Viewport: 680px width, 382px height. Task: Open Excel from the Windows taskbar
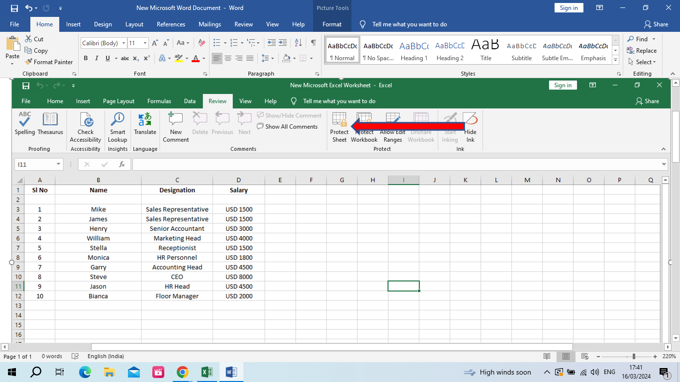tap(207, 372)
